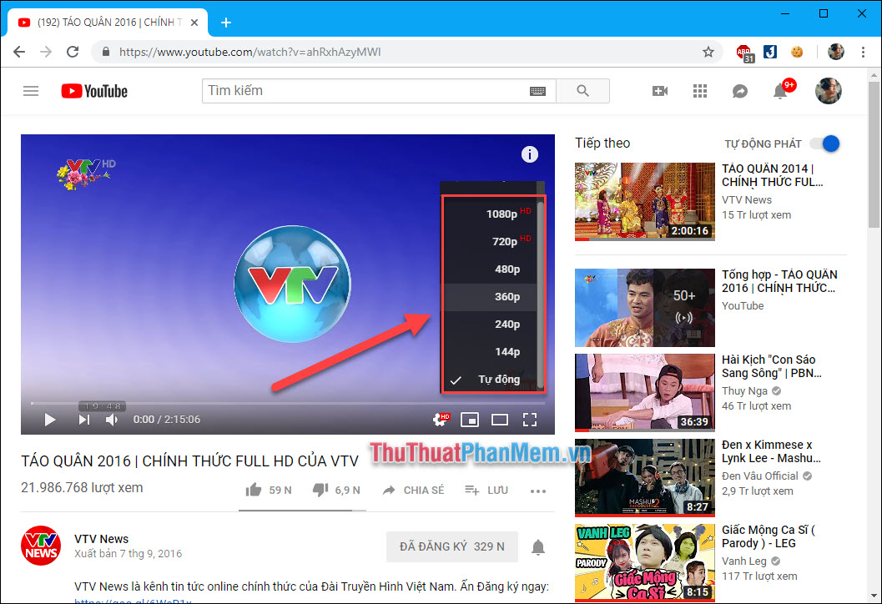Disable the Tự động phát autoplay switch
Screen dimensions: 882x604
[824, 143]
